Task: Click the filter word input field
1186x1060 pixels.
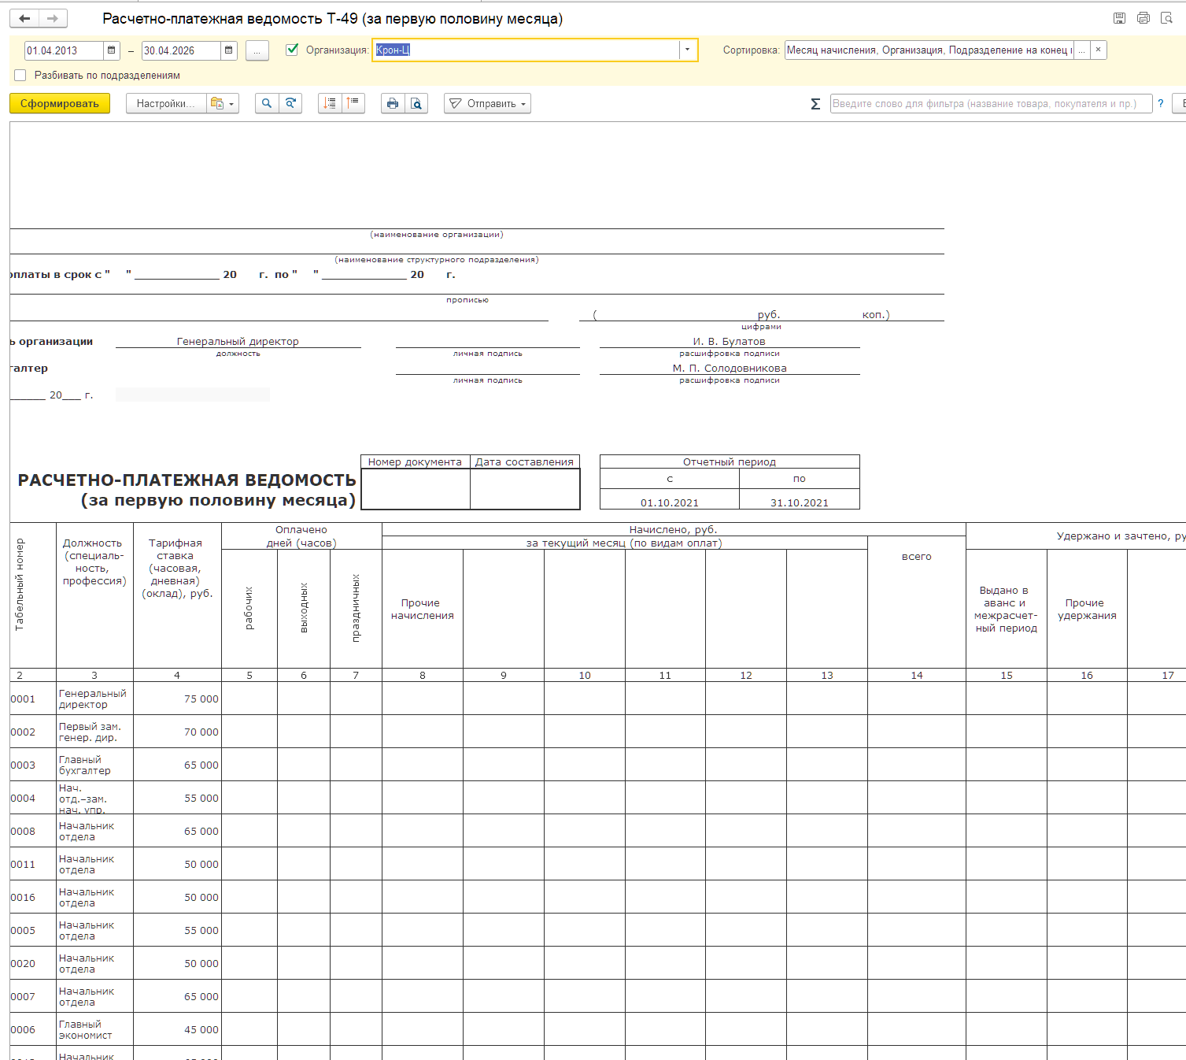Action: [991, 103]
